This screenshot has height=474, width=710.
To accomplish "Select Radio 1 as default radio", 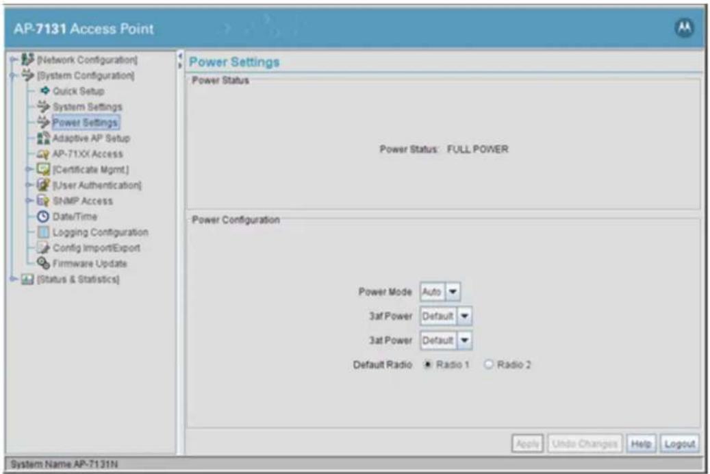I will 427,364.
